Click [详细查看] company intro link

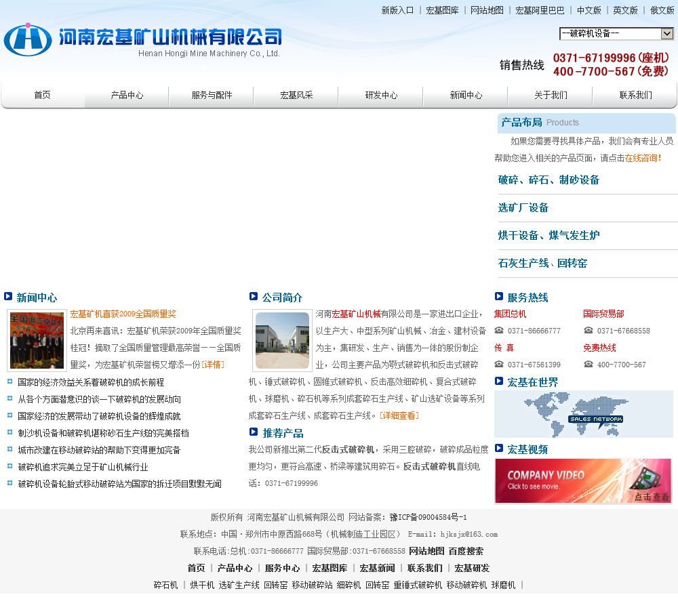pos(399,416)
